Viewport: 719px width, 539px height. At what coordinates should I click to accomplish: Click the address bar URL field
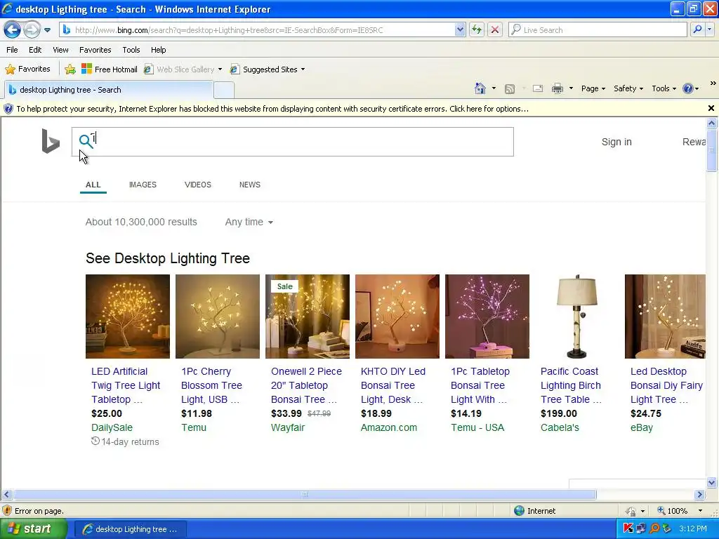[x=258, y=30]
